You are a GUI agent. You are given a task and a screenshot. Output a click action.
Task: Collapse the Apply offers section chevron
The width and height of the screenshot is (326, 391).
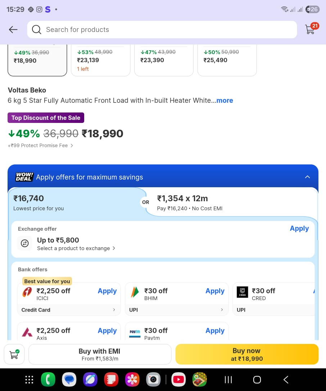(x=307, y=177)
